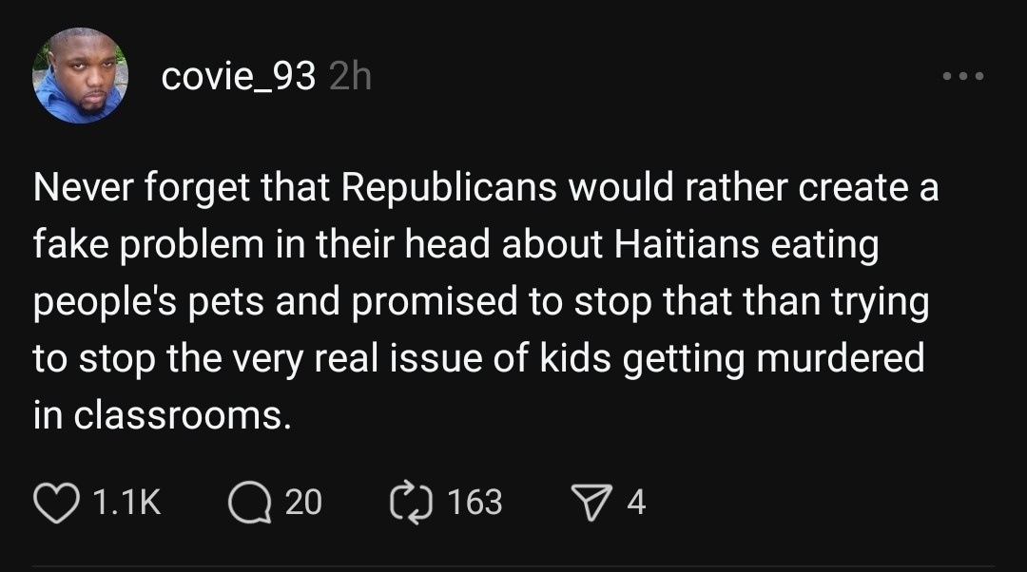Open the three-dot more options menu
This screenshot has width=1027, height=572.
(963, 76)
